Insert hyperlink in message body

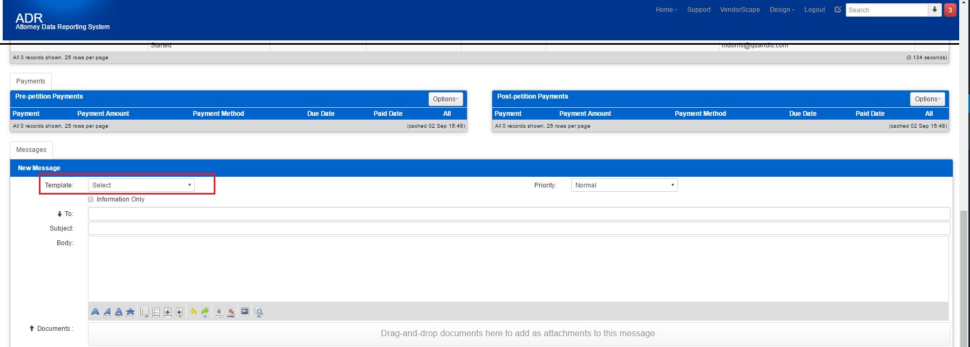tap(219, 312)
